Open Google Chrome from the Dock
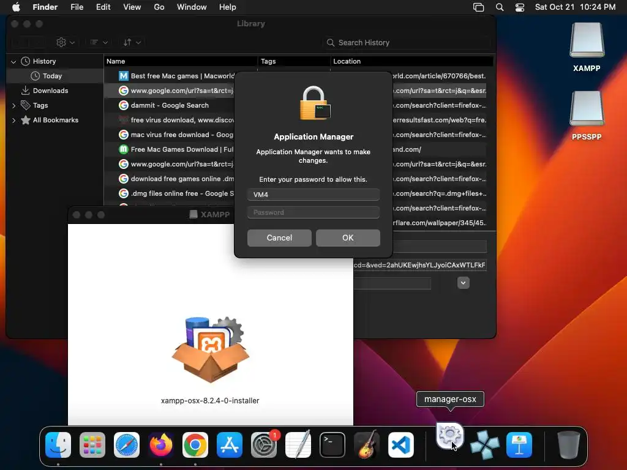Image resolution: width=627 pixels, height=470 pixels. tap(195, 445)
